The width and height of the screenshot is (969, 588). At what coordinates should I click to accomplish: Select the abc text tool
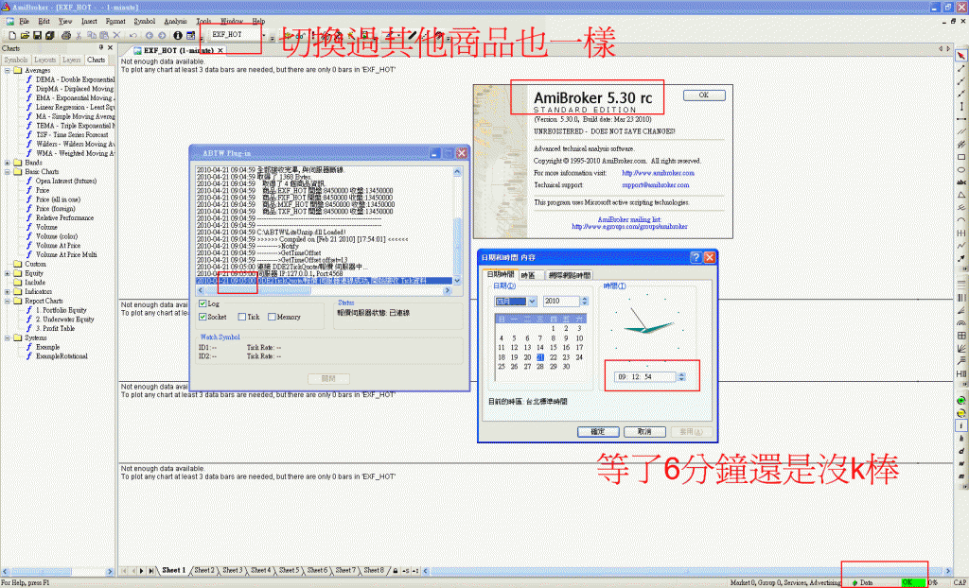tap(961, 182)
